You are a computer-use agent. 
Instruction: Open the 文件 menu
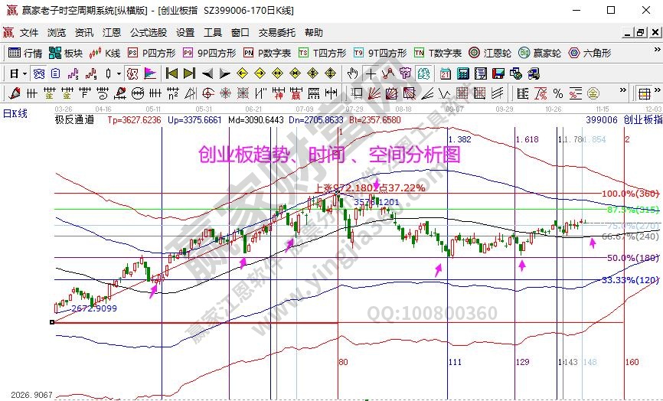pyautogui.click(x=29, y=33)
